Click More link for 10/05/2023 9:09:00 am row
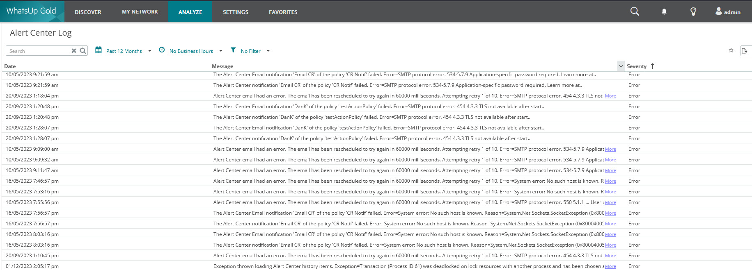The height and width of the screenshot is (270, 752). click(610, 149)
